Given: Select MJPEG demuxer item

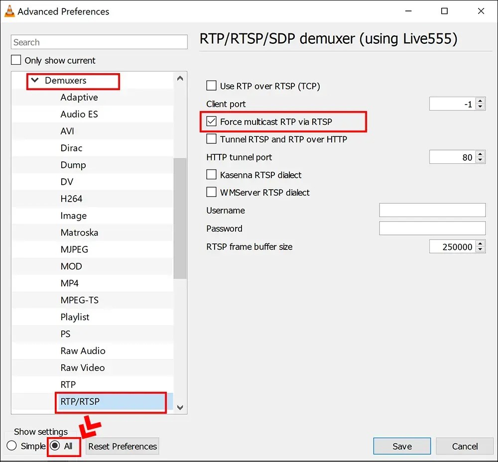Looking at the screenshot, I should tap(74, 249).
